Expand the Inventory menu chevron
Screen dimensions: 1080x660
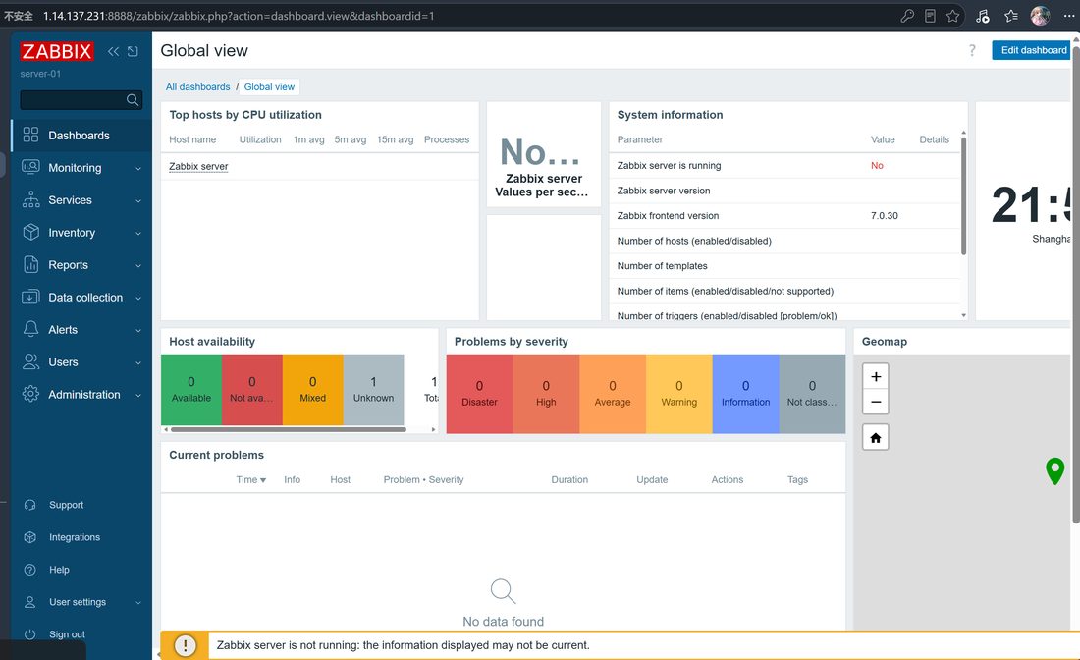pyautogui.click(x=138, y=233)
